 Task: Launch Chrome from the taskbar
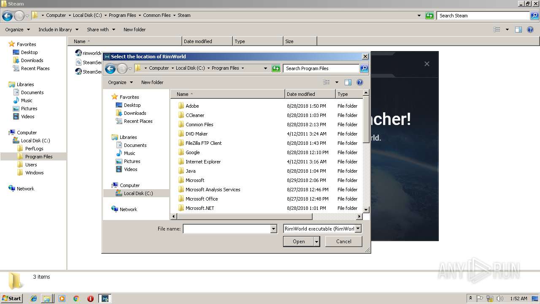tap(76, 299)
